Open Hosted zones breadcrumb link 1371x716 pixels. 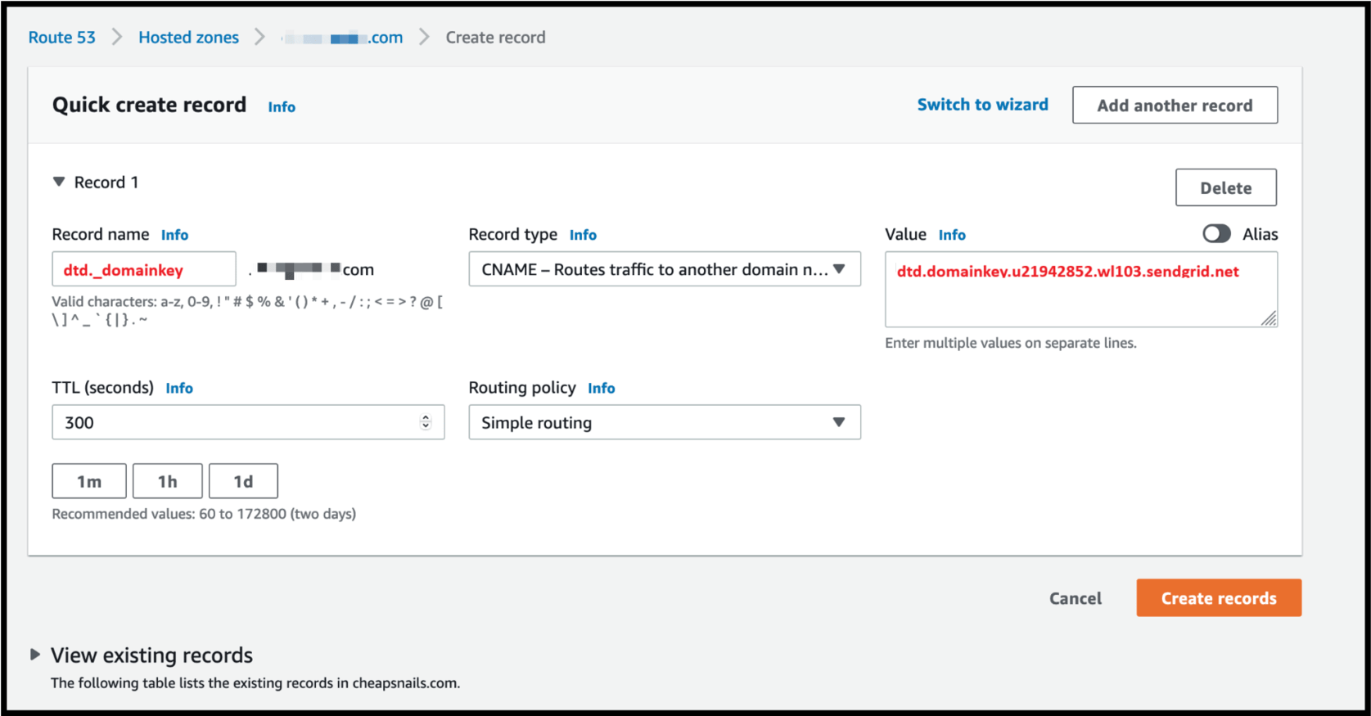click(188, 38)
